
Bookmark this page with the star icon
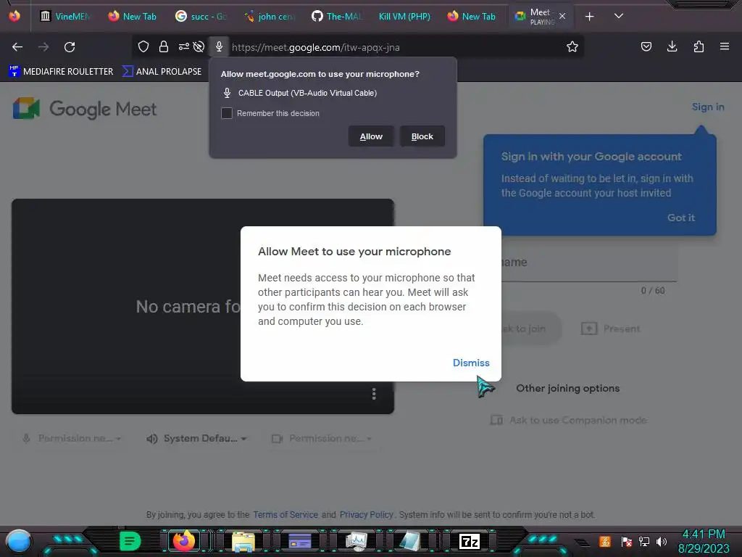tap(572, 46)
